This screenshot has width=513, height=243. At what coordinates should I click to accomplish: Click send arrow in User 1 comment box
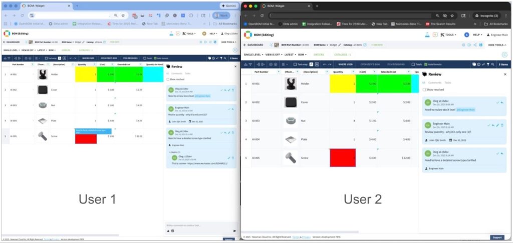point(234,230)
